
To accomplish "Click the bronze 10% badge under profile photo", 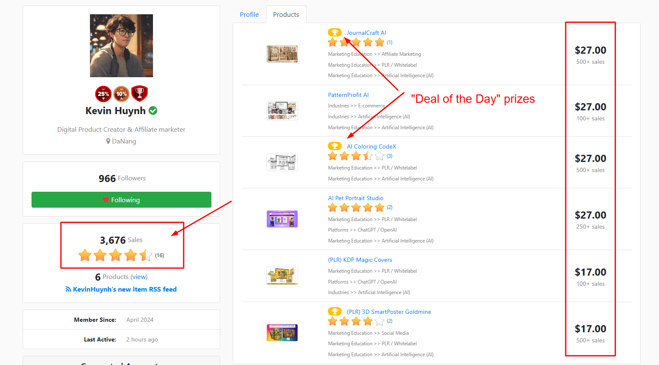I will [x=121, y=94].
